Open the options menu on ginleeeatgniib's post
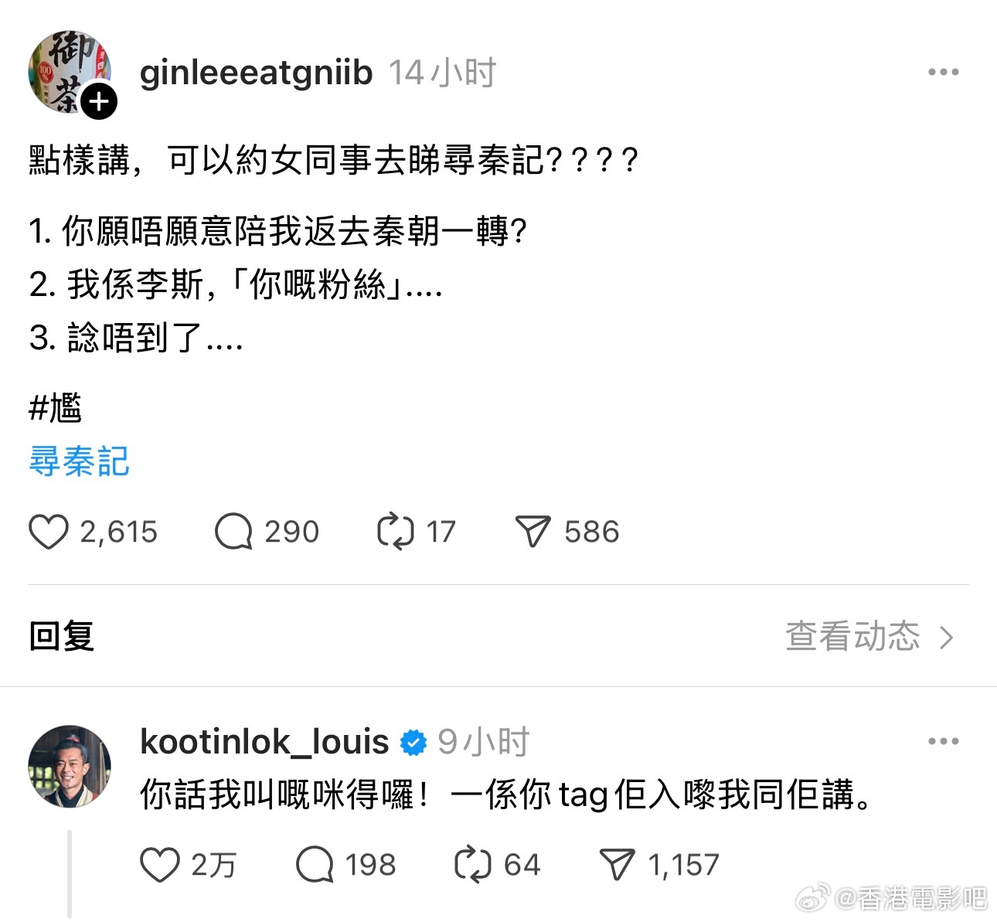This screenshot has height=922, width=997. coord(943,71)
